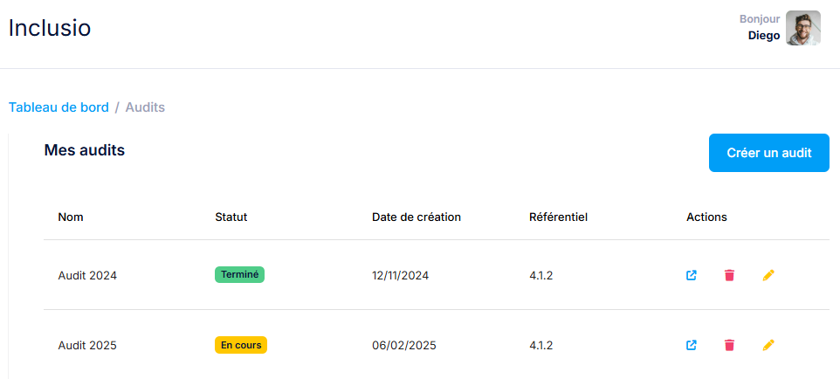Click the Référentiel column header
Image resolution: width=840 pixels, height=379 pixels.
(x=558, y=217)
